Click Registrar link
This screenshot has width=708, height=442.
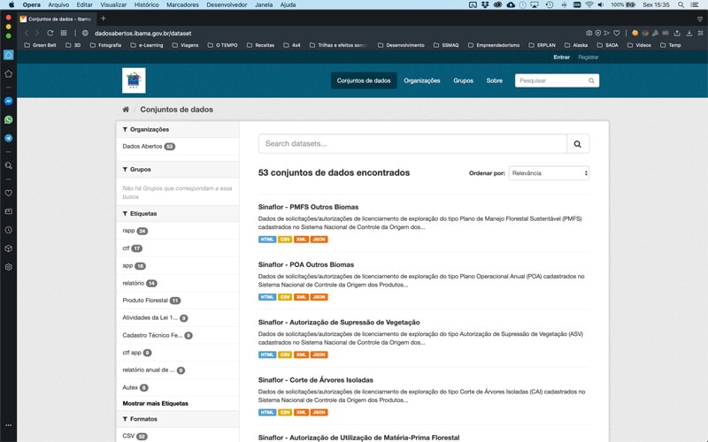pos(589,57)
